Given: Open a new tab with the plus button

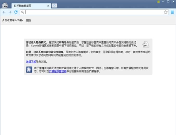Looking at the screenshot, I should tap(54, 6).
